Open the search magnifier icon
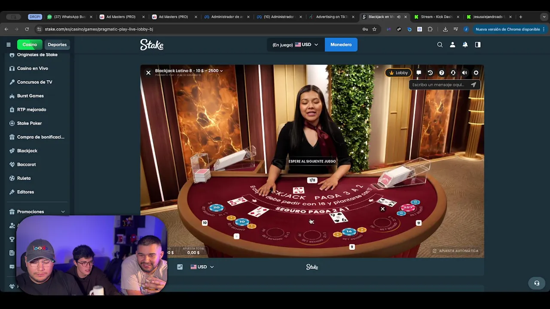This screenshot has height=309, width=550. point(440,45)
